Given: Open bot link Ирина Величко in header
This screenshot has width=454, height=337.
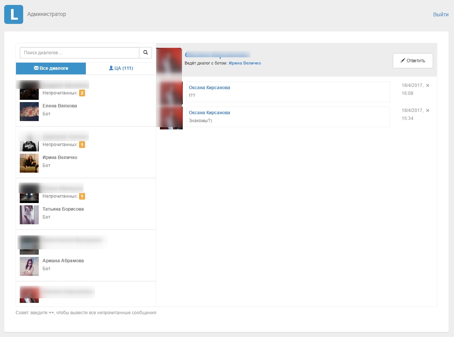Looking at the screenshot, I should [245, 63].
